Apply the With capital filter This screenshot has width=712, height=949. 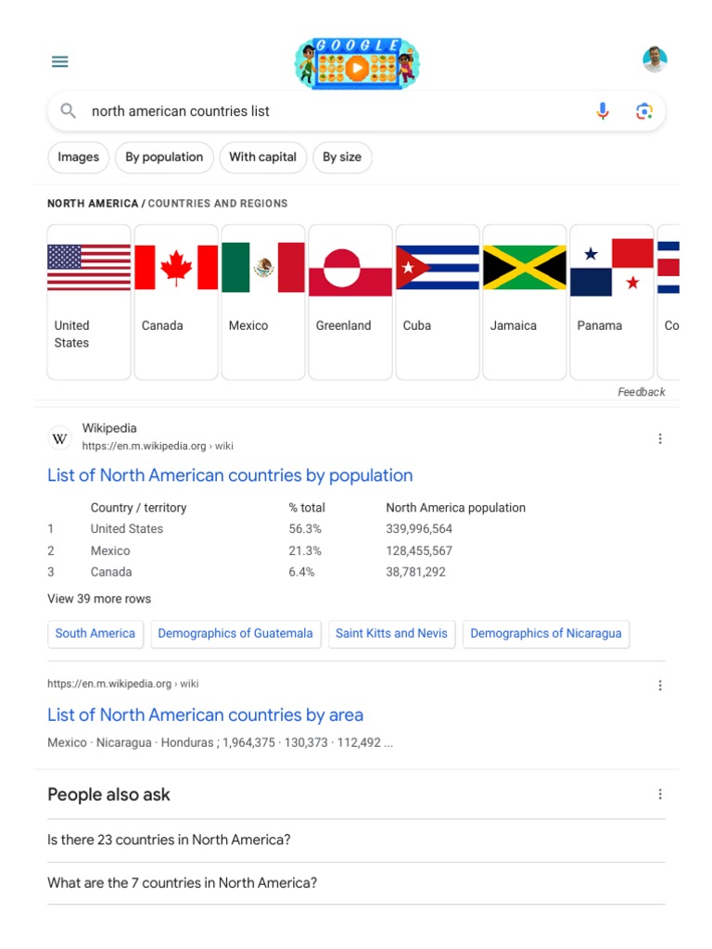262,158
